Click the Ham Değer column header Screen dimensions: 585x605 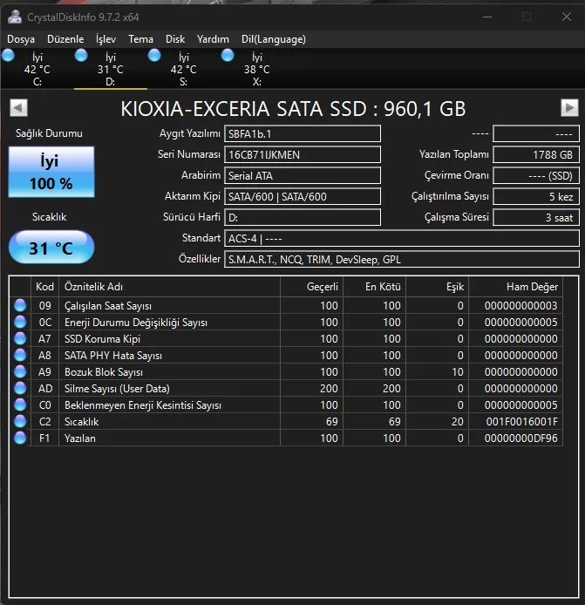[x=516, y=287]
